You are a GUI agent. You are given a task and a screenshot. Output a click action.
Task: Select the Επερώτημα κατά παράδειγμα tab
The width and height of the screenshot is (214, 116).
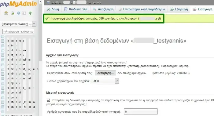[142, 9]
